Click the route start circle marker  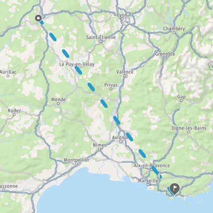38,18
